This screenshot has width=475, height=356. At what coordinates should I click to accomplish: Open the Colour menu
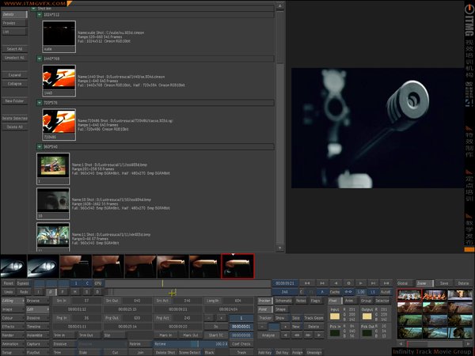coord(11,317)
